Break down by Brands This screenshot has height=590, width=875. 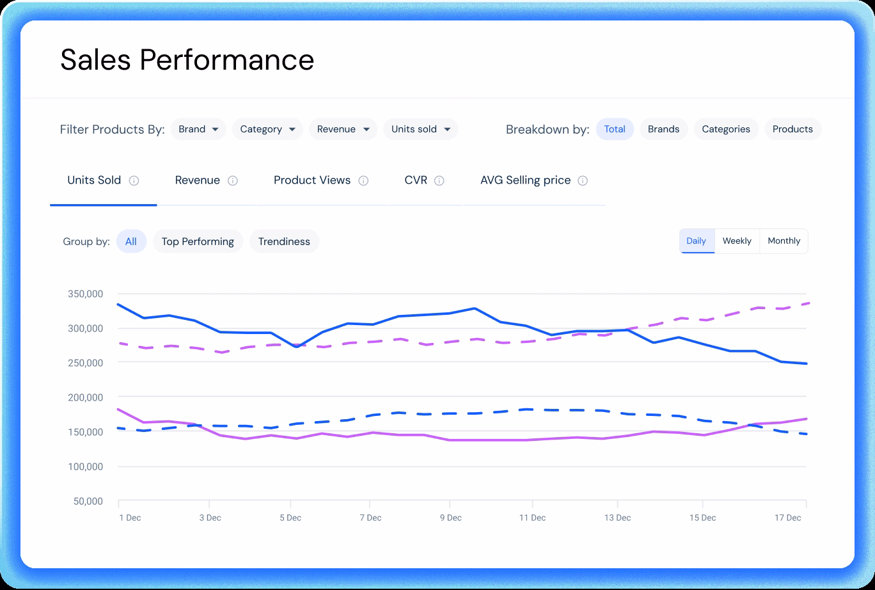pos(663,129)
